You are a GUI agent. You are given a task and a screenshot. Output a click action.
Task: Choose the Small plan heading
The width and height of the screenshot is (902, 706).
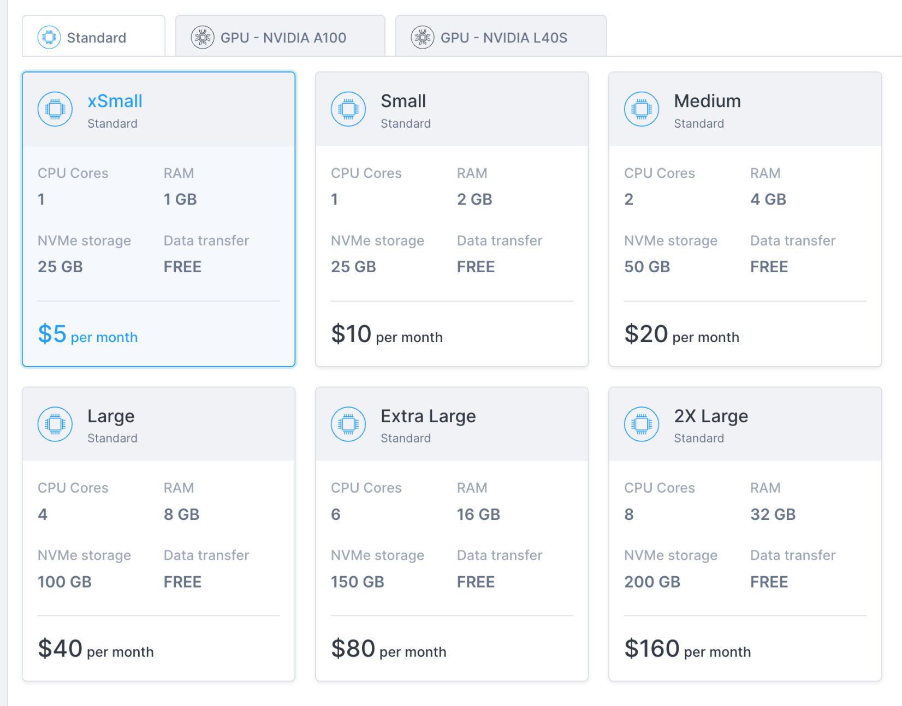[x=403, y=101]
